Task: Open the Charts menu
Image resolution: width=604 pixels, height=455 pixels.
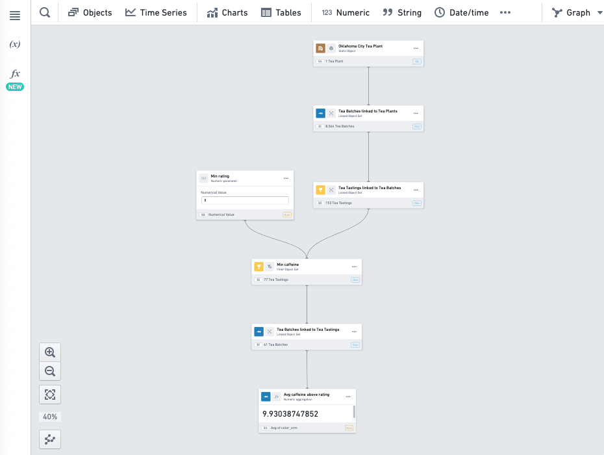Action: pos(227,13)
